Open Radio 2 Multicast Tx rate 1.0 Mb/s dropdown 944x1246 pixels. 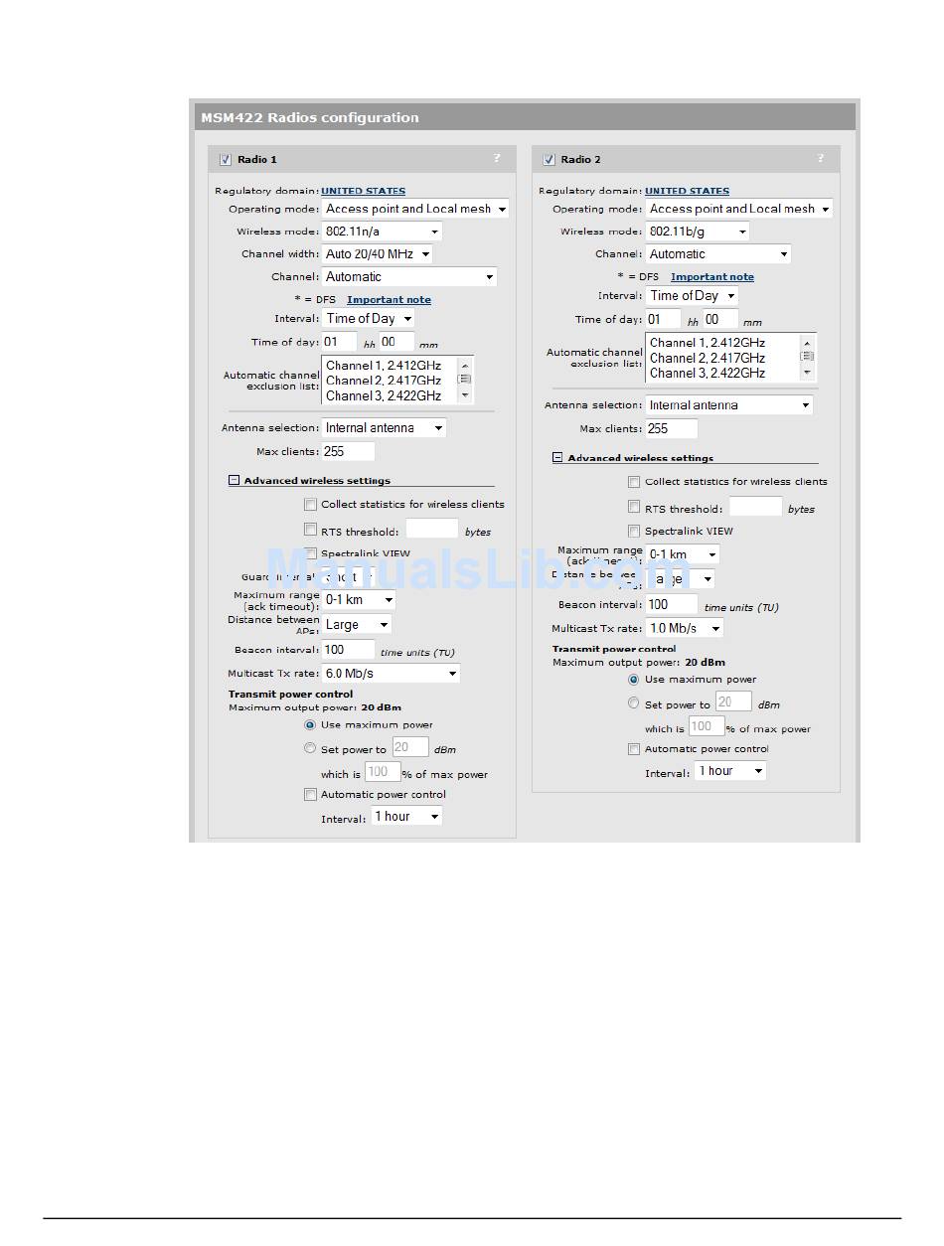pyautogui.click(x=685, y=628)
